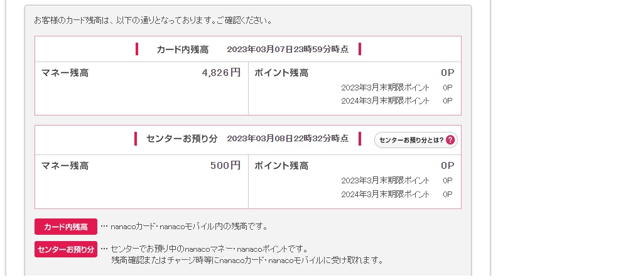
Task: Click the 500円 center money balance
Action: (x=225, y=166)
